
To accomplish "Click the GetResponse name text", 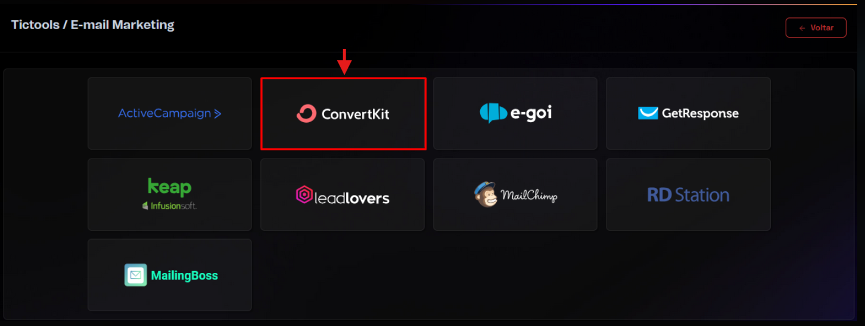I will point(700,113).
